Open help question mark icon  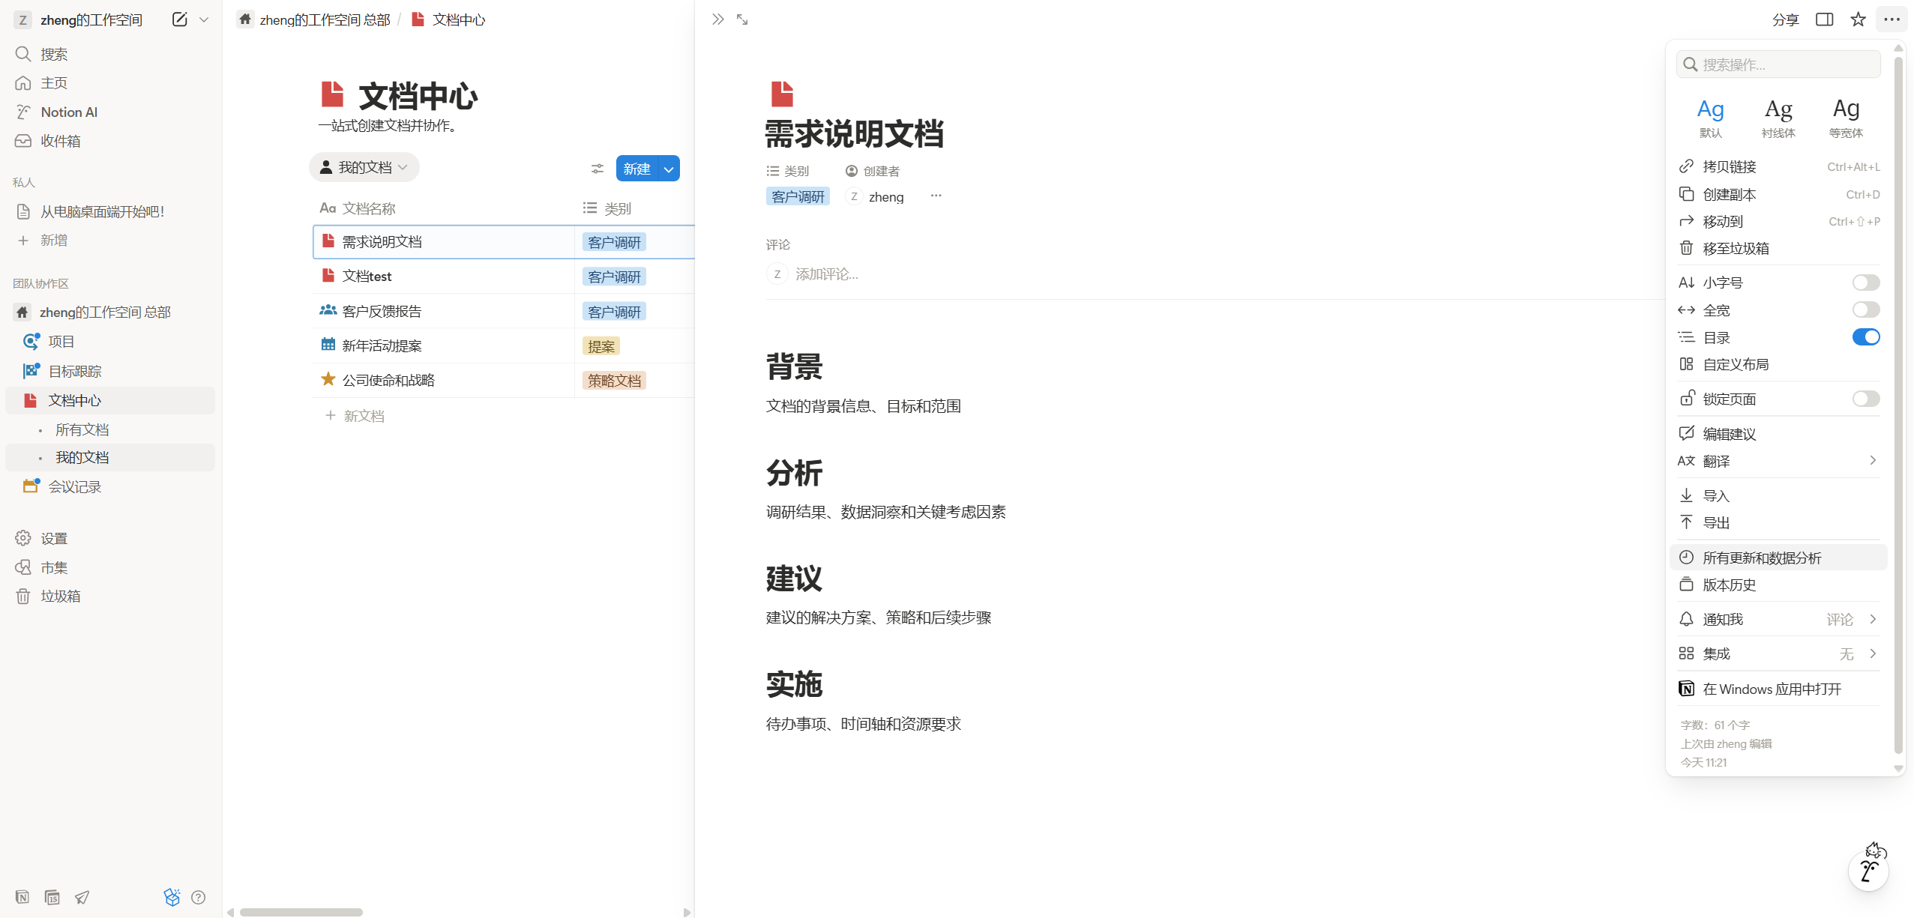click(x=198, y=897)
